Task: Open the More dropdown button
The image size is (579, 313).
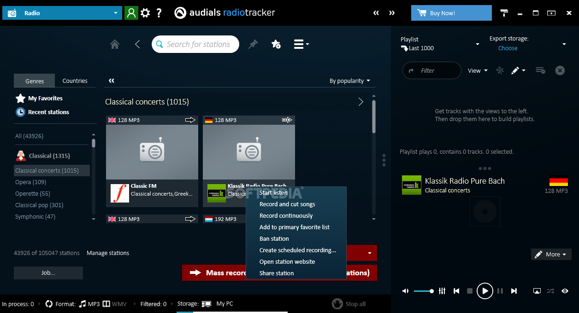Action: coord(551,254)
